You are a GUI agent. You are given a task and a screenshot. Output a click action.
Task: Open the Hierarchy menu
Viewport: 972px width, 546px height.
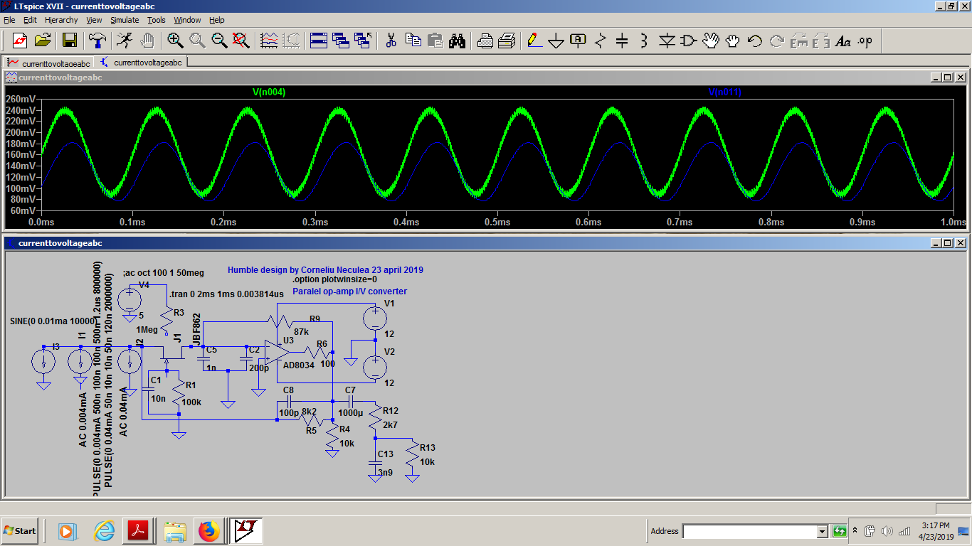[61, 20]
